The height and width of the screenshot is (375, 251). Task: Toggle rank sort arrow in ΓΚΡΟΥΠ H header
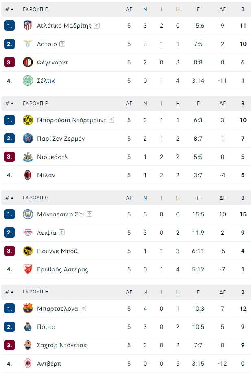pos(12,292)
